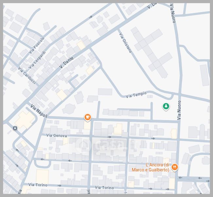Click the Via Tempio street label
The height and width of the screenshot is (197, 213).
pos(136,96)
